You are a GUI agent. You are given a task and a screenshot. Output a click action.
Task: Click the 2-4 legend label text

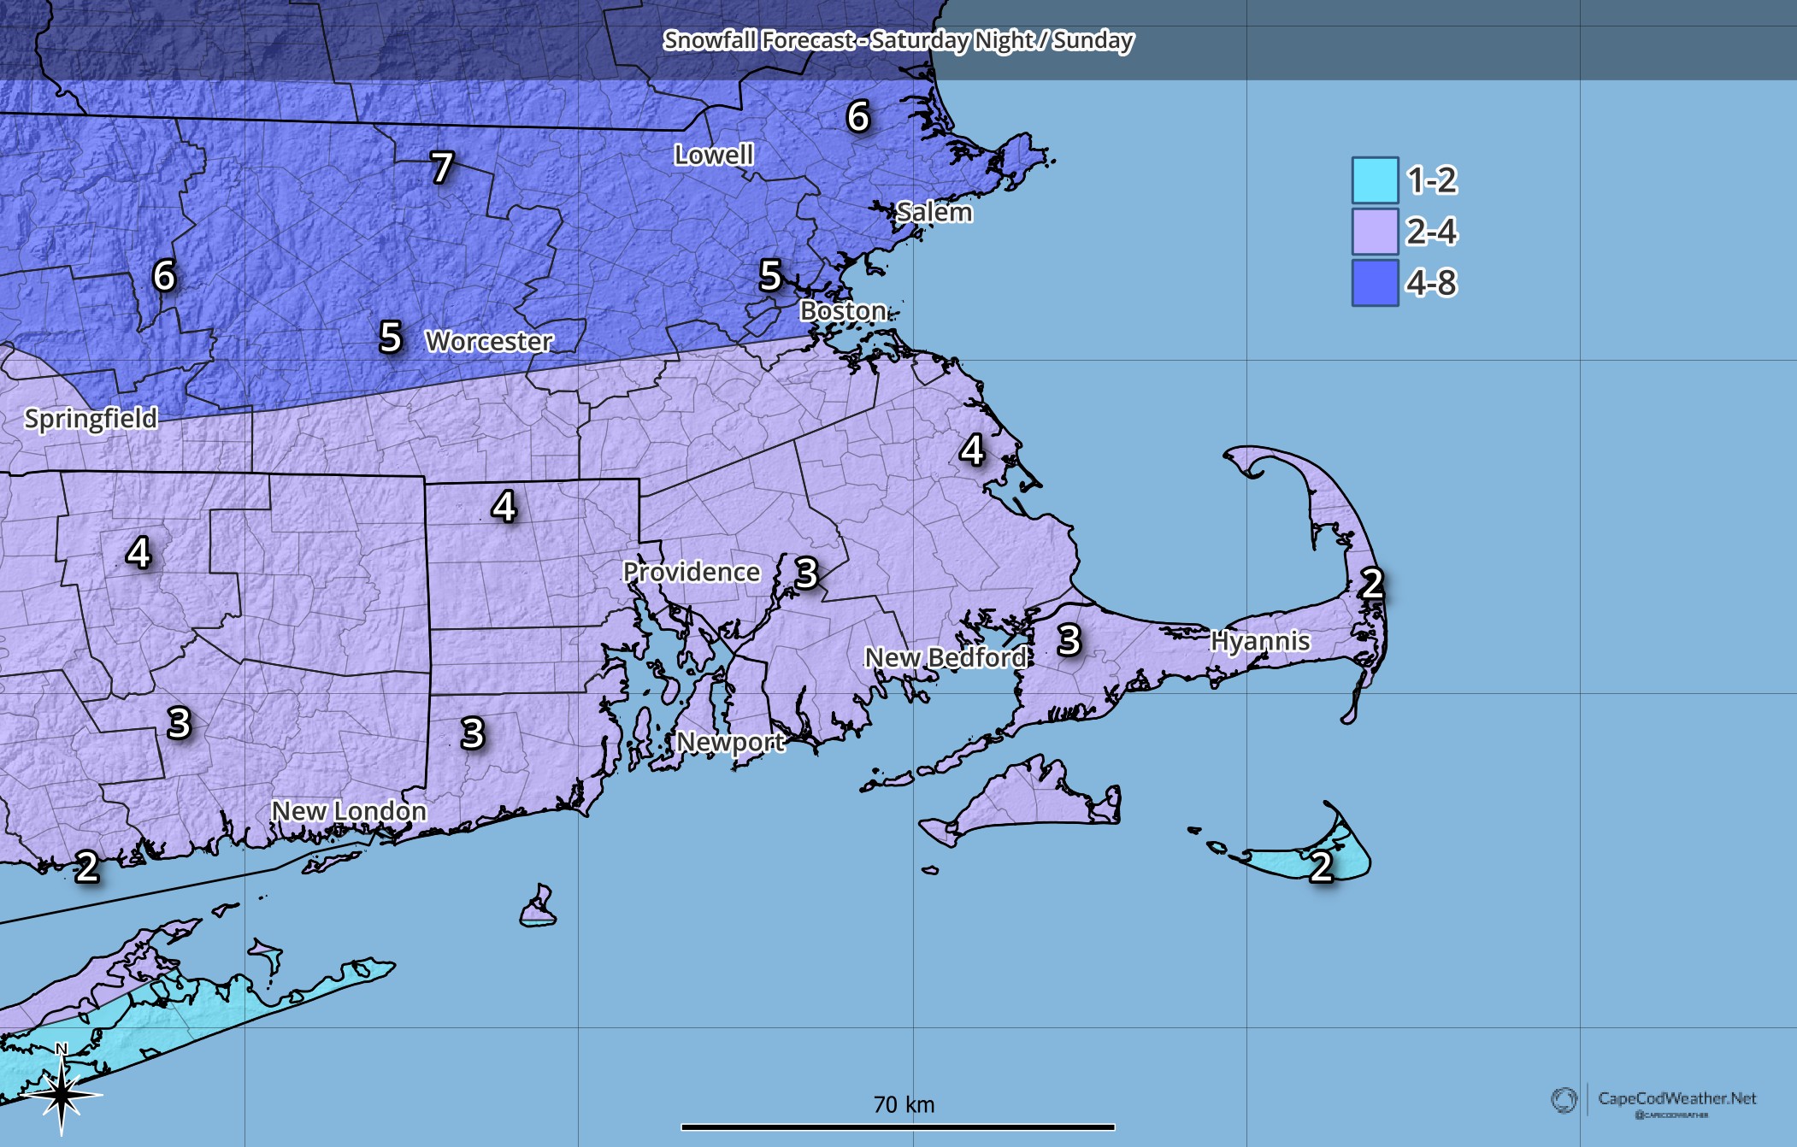point(1432,232)
